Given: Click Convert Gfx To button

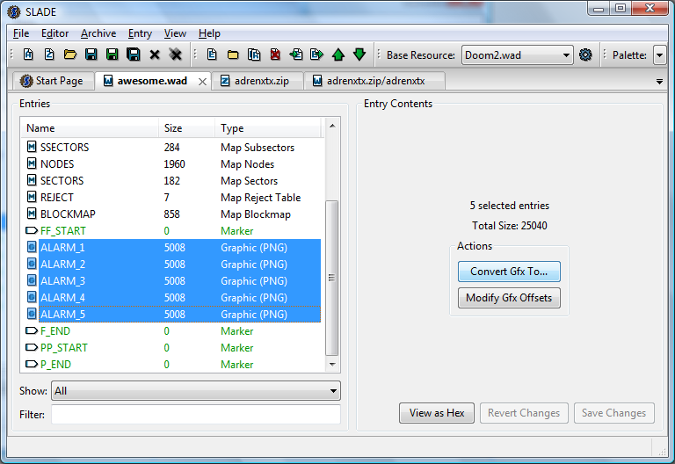Looking at the screenshot, I should (x=509, y=272).
